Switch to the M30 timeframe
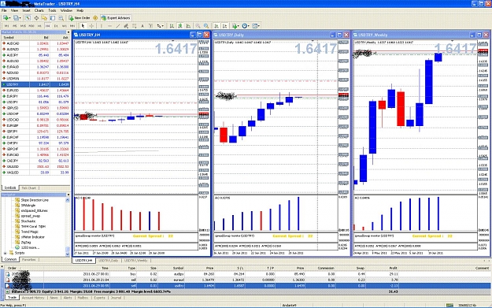 pos(31,26)
